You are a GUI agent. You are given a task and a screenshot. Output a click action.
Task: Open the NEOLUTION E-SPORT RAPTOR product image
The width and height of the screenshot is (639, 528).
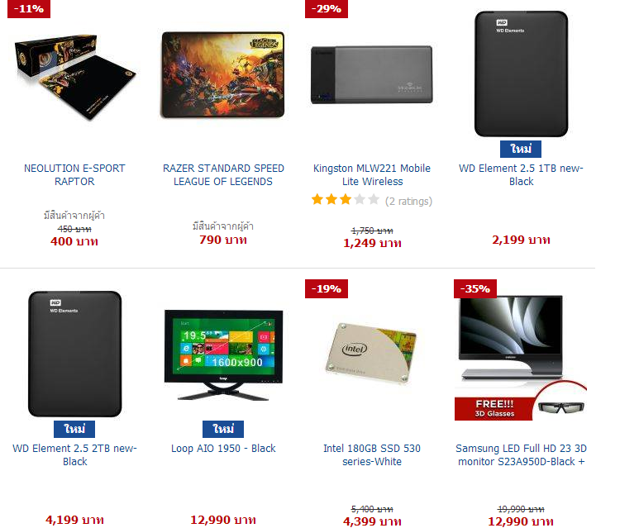click(x=74, y=77)
